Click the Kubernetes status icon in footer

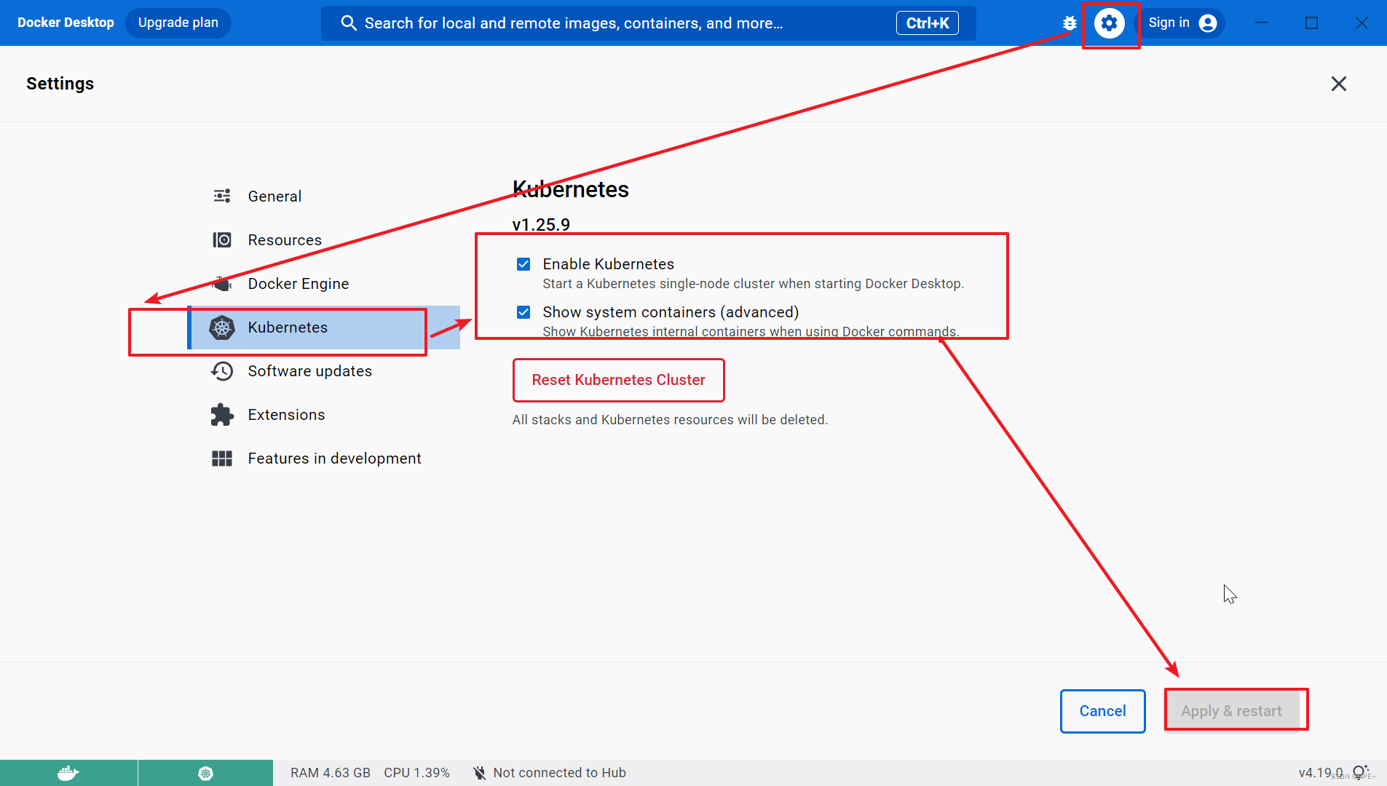pyautogui.click(x=205, y=773)
